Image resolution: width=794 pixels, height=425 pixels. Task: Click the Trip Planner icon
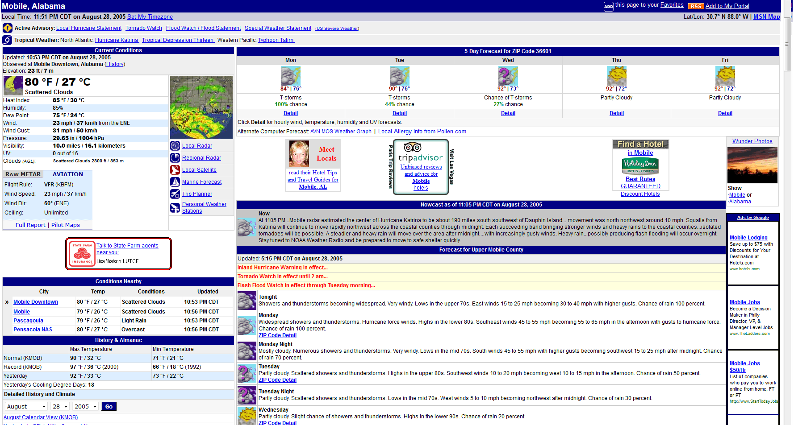tap(175, 194)
